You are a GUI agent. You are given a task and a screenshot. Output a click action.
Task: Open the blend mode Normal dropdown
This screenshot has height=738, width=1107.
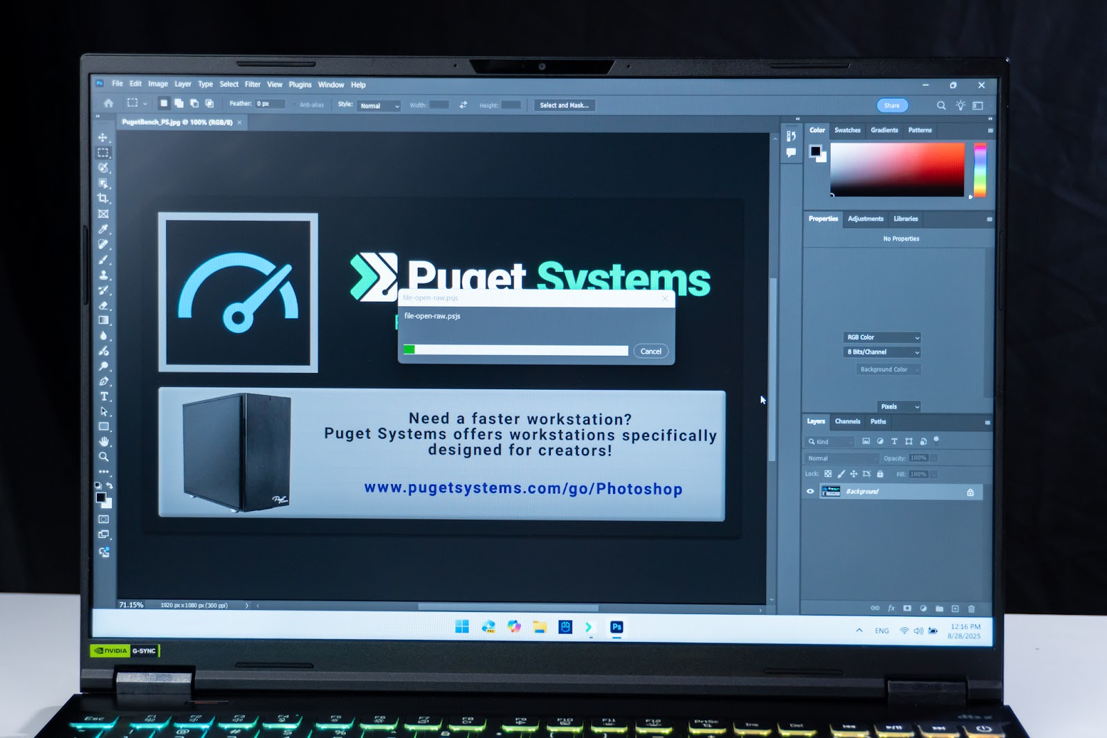(841, 458)
